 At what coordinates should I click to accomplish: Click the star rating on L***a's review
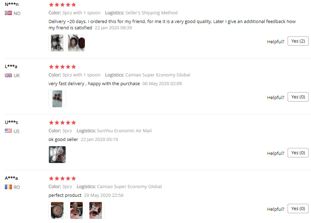pyautogui.click(x=62, y=67)
